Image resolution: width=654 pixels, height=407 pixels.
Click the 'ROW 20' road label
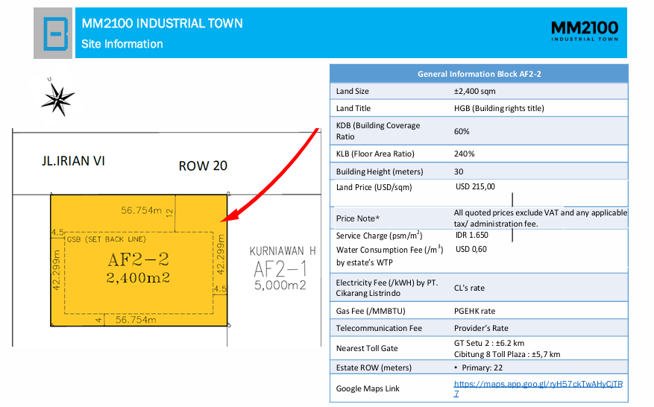coord(203,166)
